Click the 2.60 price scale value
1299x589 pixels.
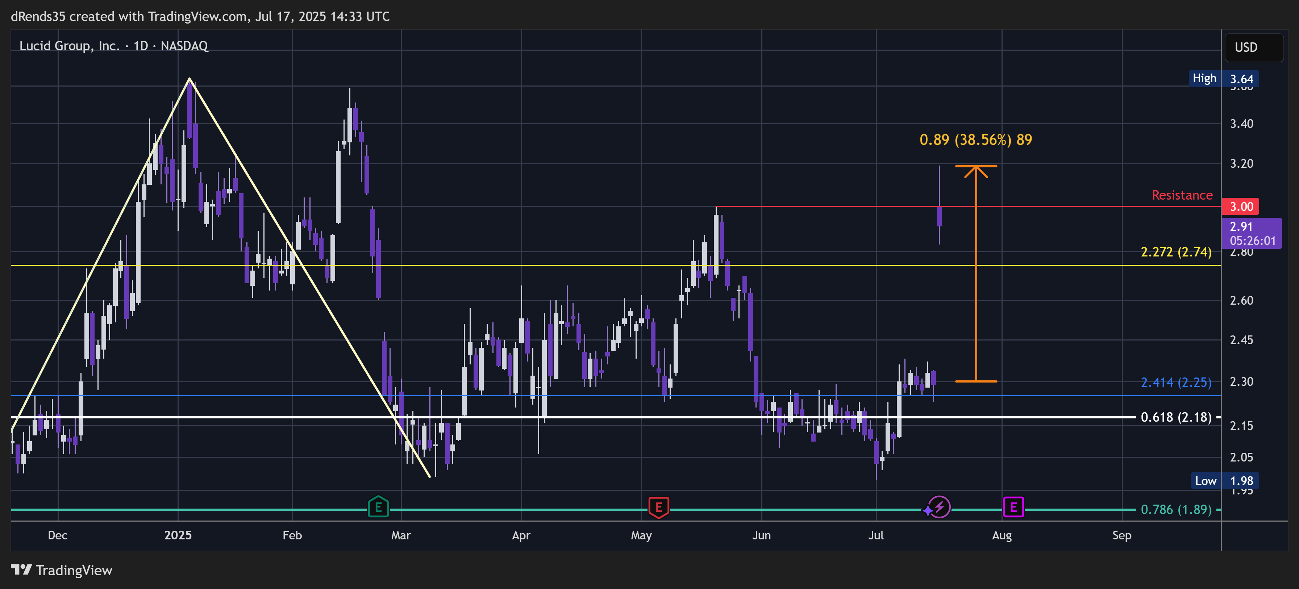tap(1241, 301)
